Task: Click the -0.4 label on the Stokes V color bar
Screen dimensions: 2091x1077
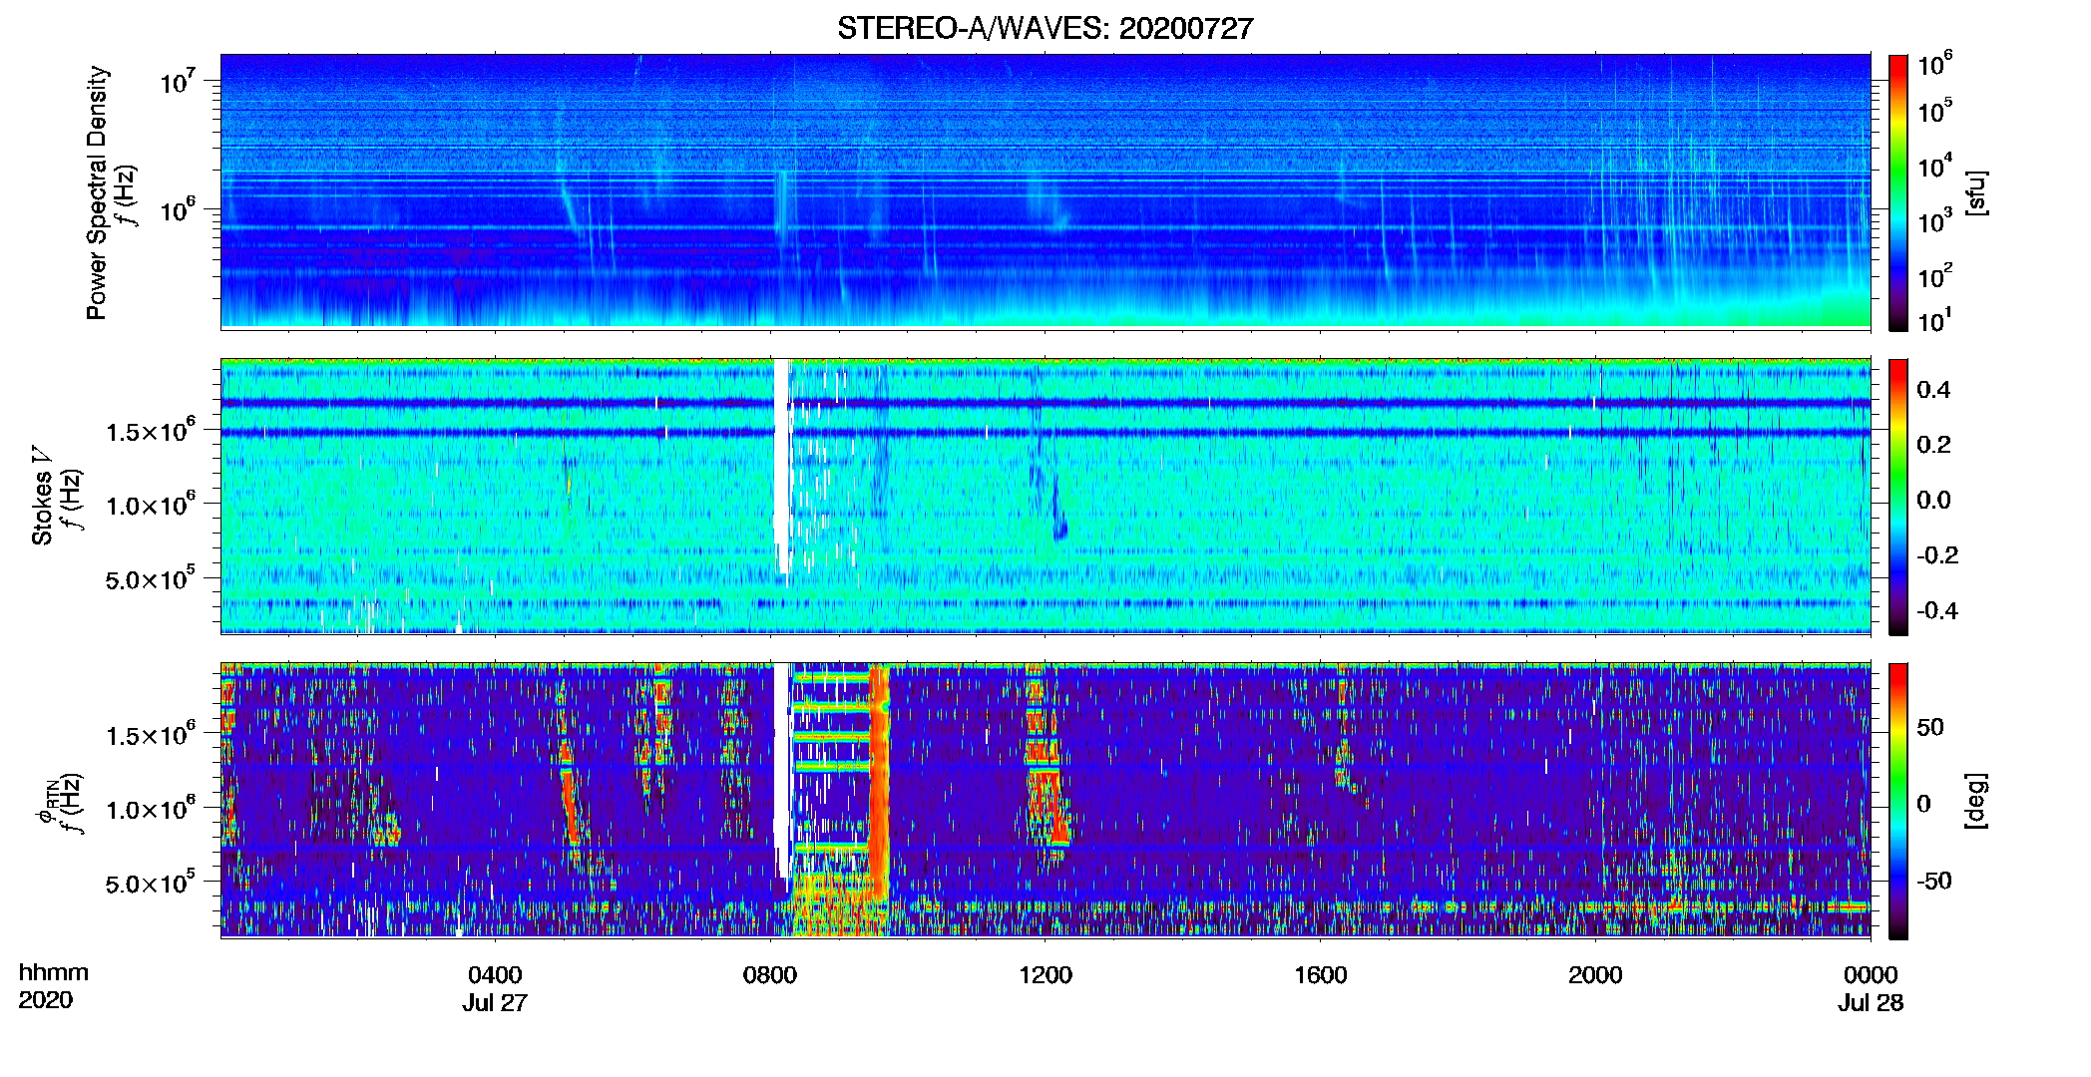Action: 1937,610
